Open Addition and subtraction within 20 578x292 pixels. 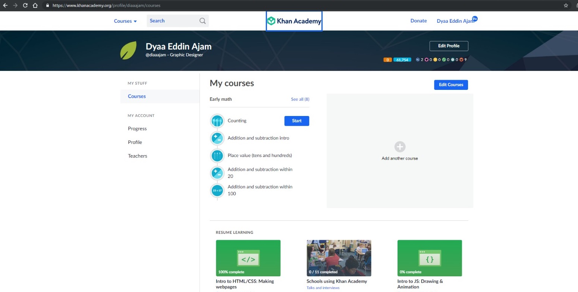(x=260, y=173)
